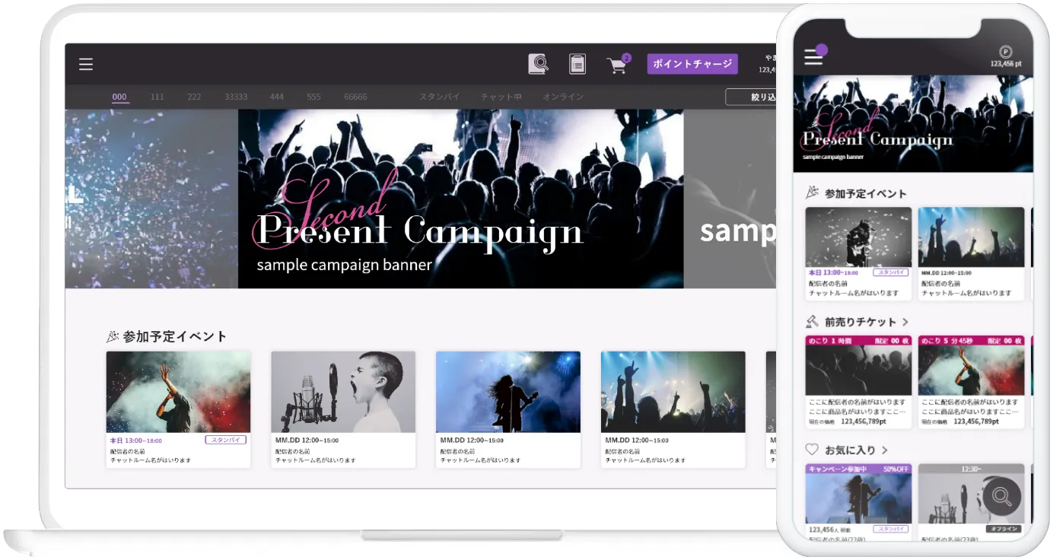The height and width of the screenshot is (560, 1053).
Task: Select the 444 tab
Action: (277, 97)
